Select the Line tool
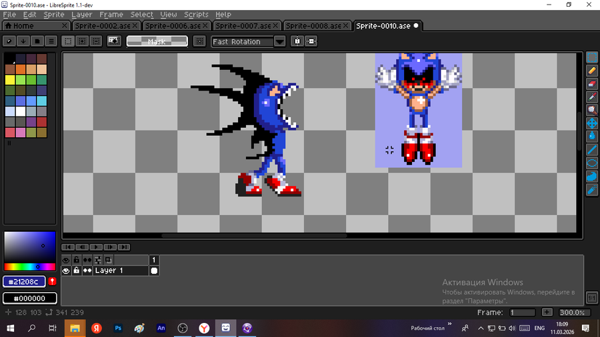The height and width of the screenshot is (337, 600). [591, 150]
